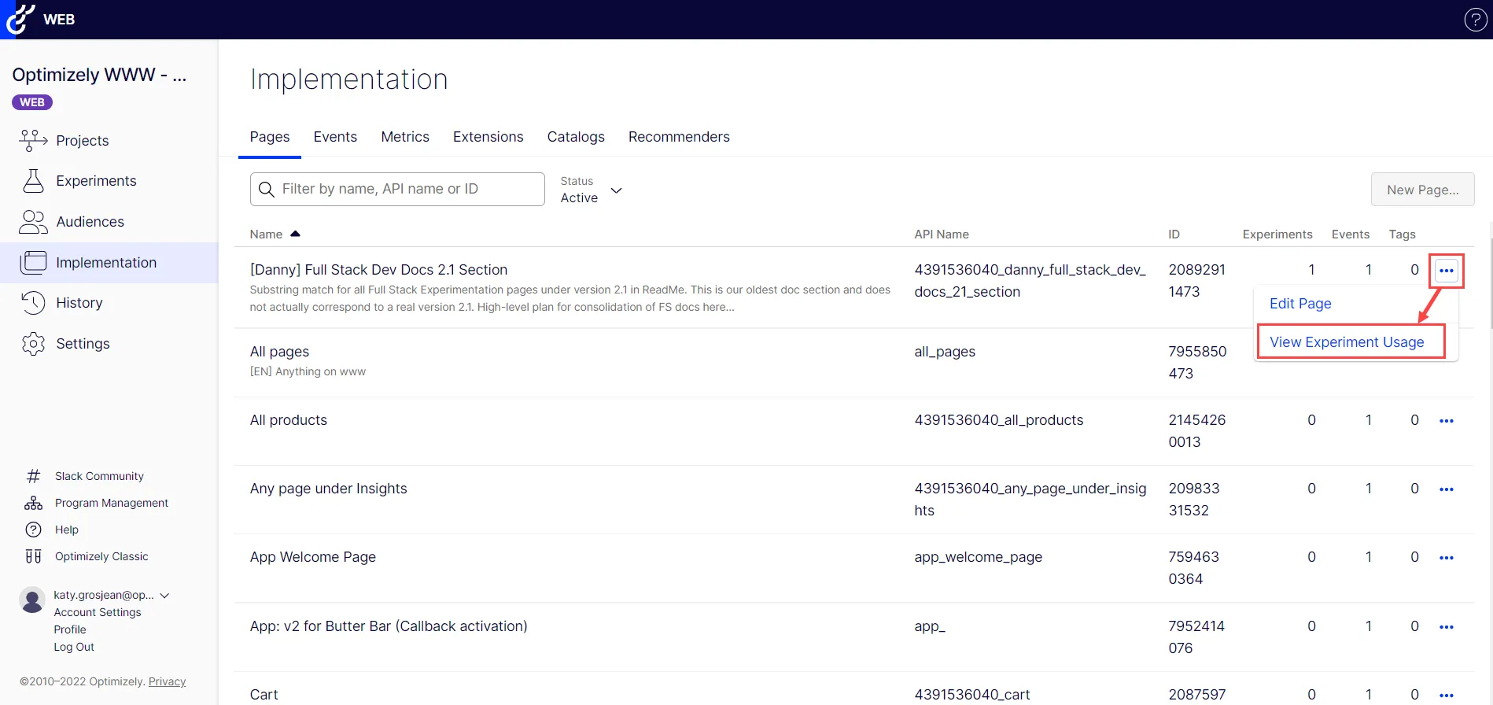1493x705 pixels.
Task: Open the Privacy link
Action: point(167,681)
